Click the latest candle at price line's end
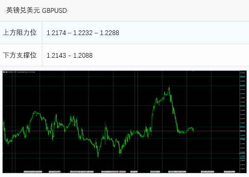 193,130
